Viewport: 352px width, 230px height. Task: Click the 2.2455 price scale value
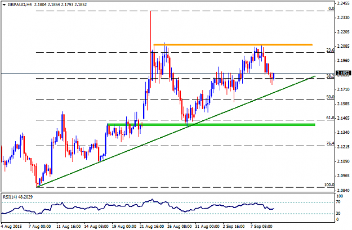[344, 3]
